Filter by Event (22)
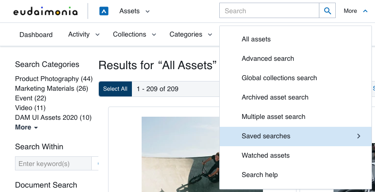The width and height of the screenshot is (375, 192). pos(30,98)
